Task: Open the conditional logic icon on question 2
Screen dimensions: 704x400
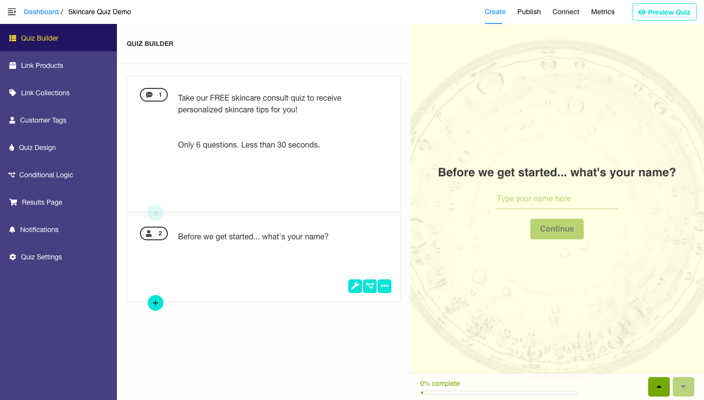Action: click(x=370, y=286)
